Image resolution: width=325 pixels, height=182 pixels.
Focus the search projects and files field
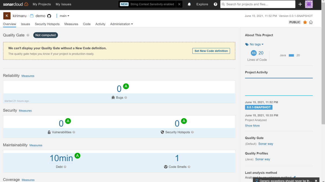[258, 4]
